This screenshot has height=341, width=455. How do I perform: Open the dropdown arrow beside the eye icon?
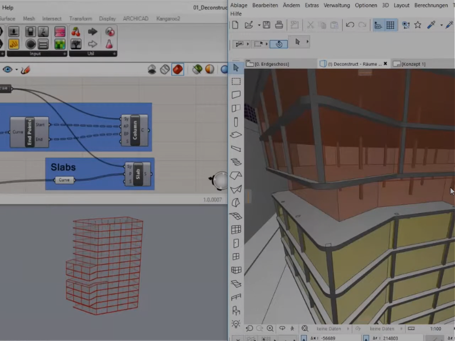pos(16,70)
